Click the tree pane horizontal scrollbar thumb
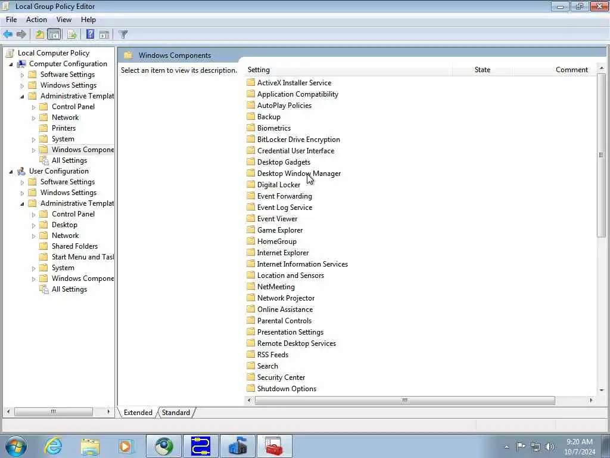 53,411
